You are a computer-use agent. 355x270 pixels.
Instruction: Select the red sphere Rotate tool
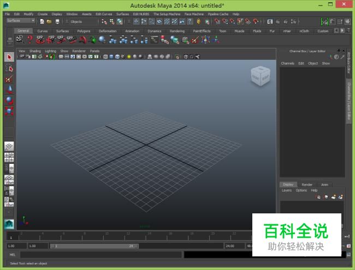pos(9,100)
